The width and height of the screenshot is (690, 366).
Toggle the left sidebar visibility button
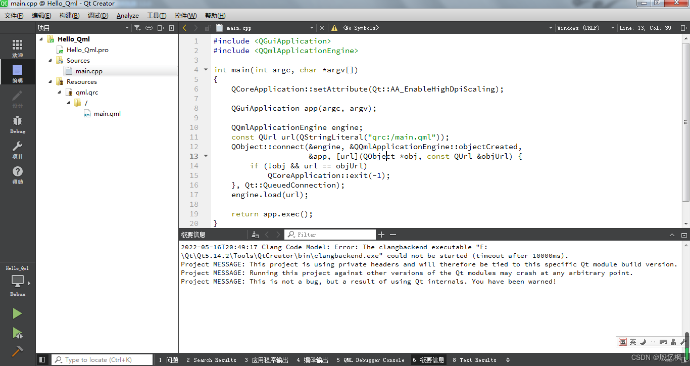coord(42,359)
